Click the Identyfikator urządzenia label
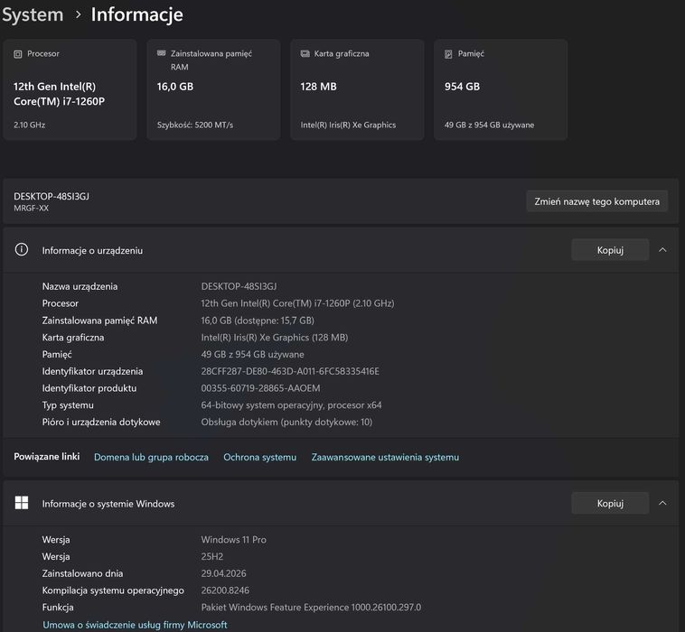The width and height of the screenshot is (685, 632). point(92,371)
